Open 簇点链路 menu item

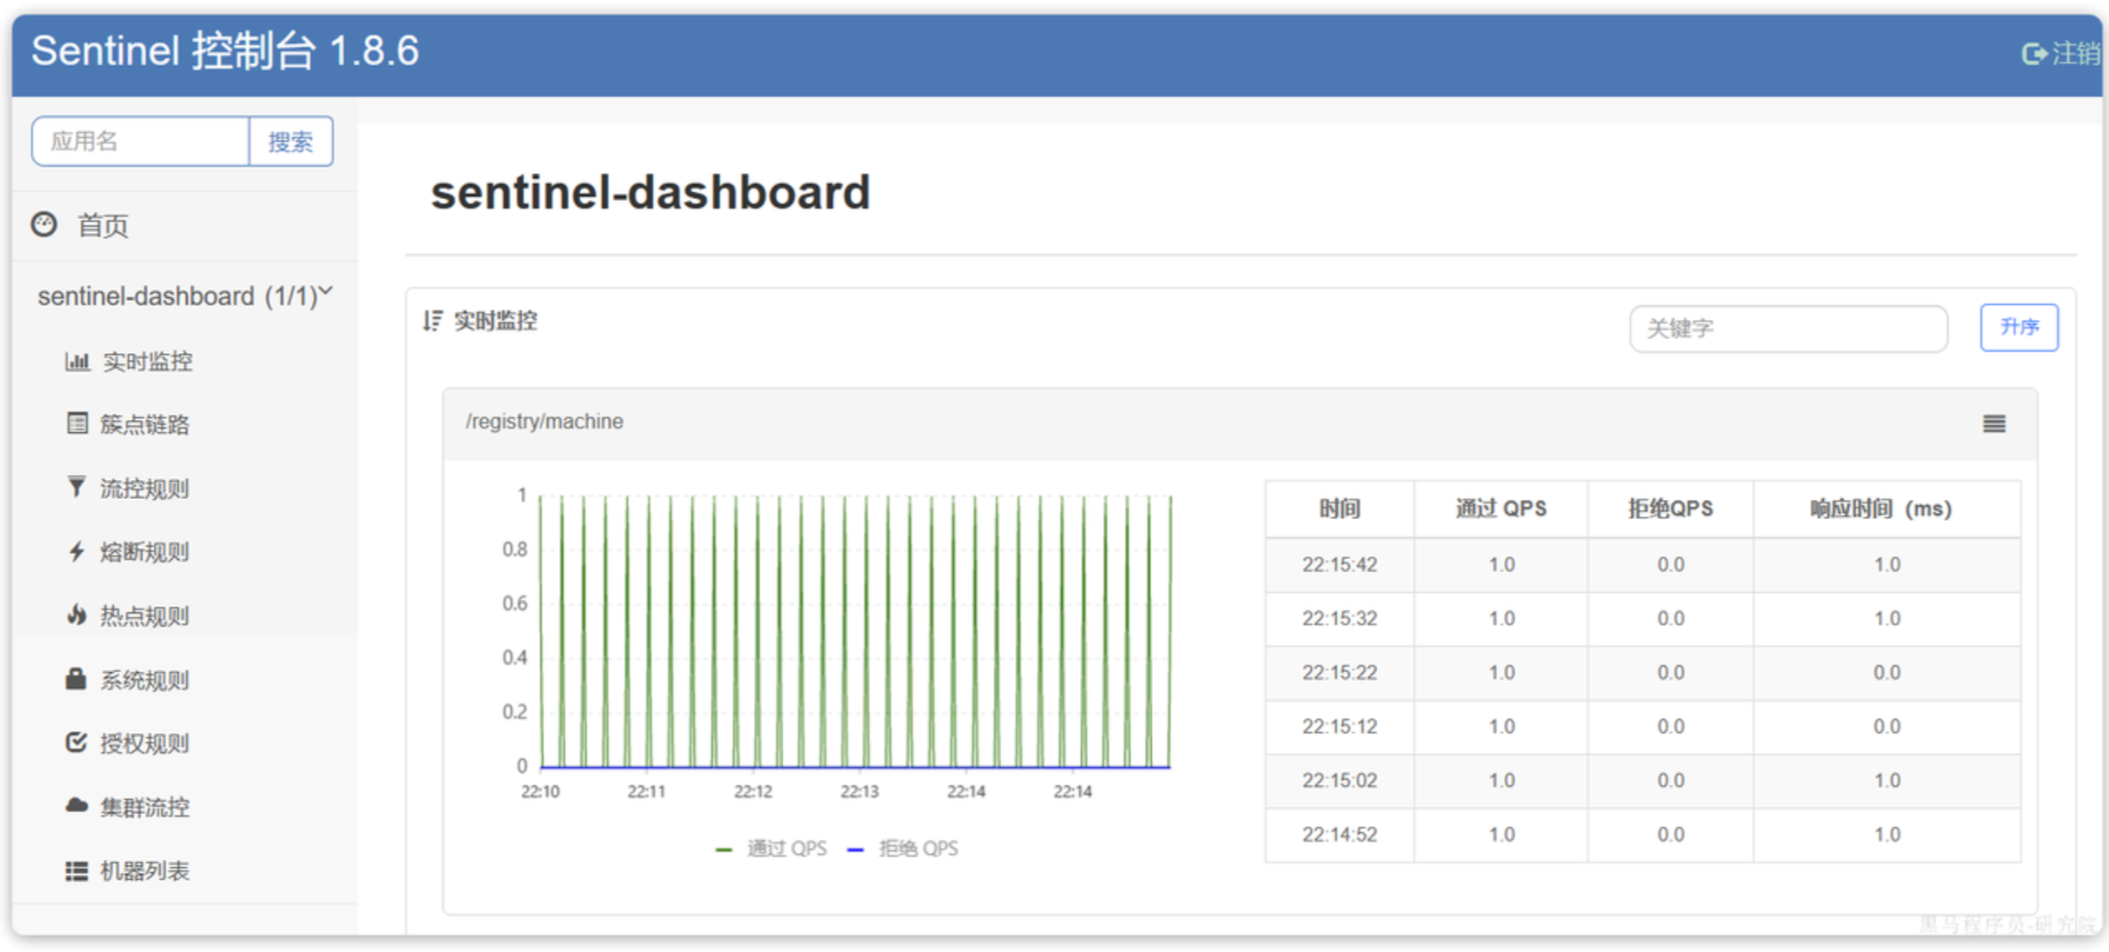145,425
